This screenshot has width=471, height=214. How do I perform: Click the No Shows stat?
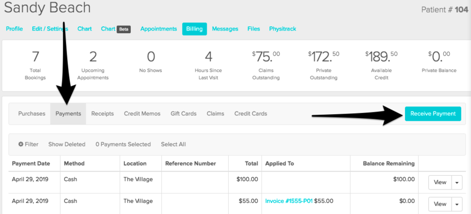(151, 62)
